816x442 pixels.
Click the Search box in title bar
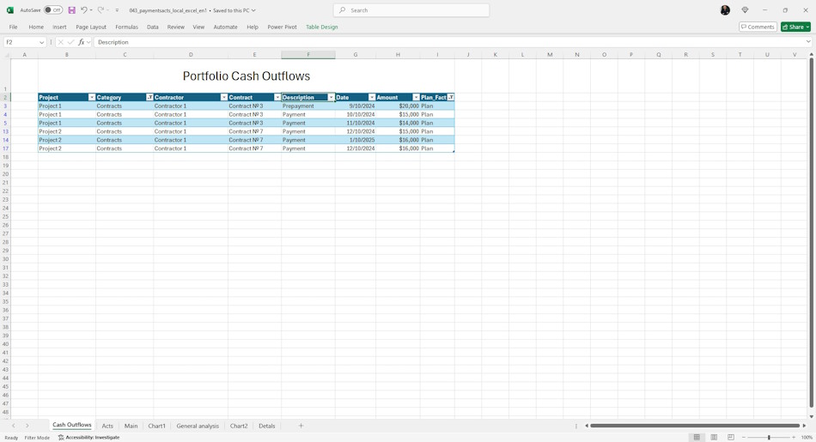coord(411,10)
